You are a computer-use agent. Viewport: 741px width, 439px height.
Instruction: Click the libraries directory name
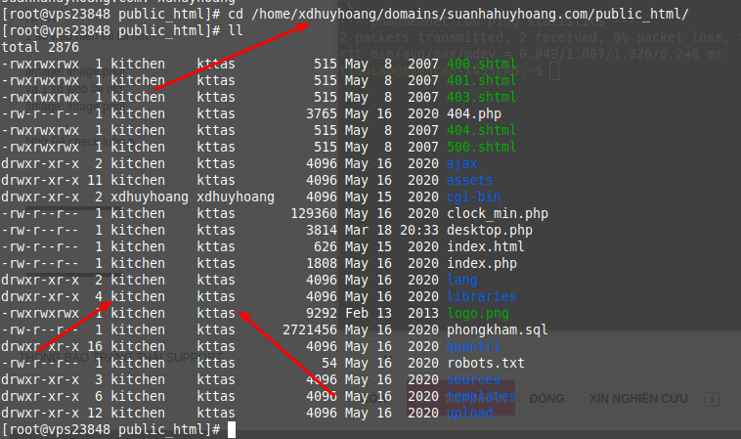[482, 297]
